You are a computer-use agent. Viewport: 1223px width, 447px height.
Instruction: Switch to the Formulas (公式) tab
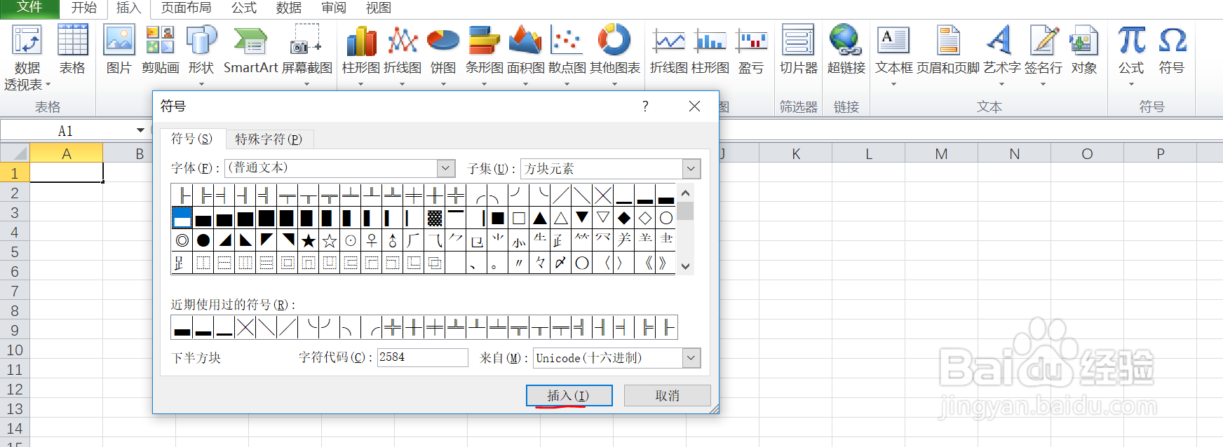(x=244, y=8)
